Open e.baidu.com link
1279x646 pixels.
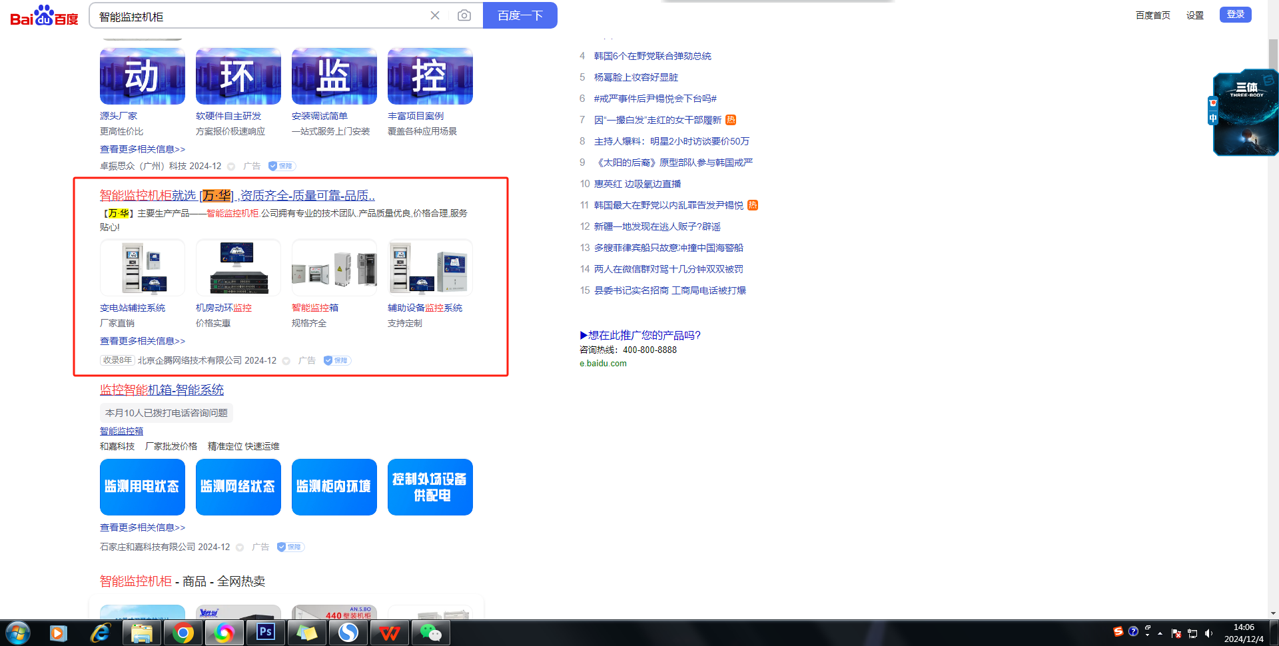[603, 364]
